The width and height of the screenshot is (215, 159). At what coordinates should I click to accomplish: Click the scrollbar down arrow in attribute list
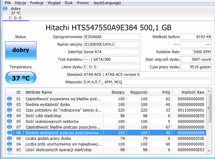(x=209, y=151)
